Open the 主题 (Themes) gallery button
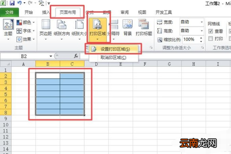231x154 pixels. pyautogui.click(x=8, y=30)
